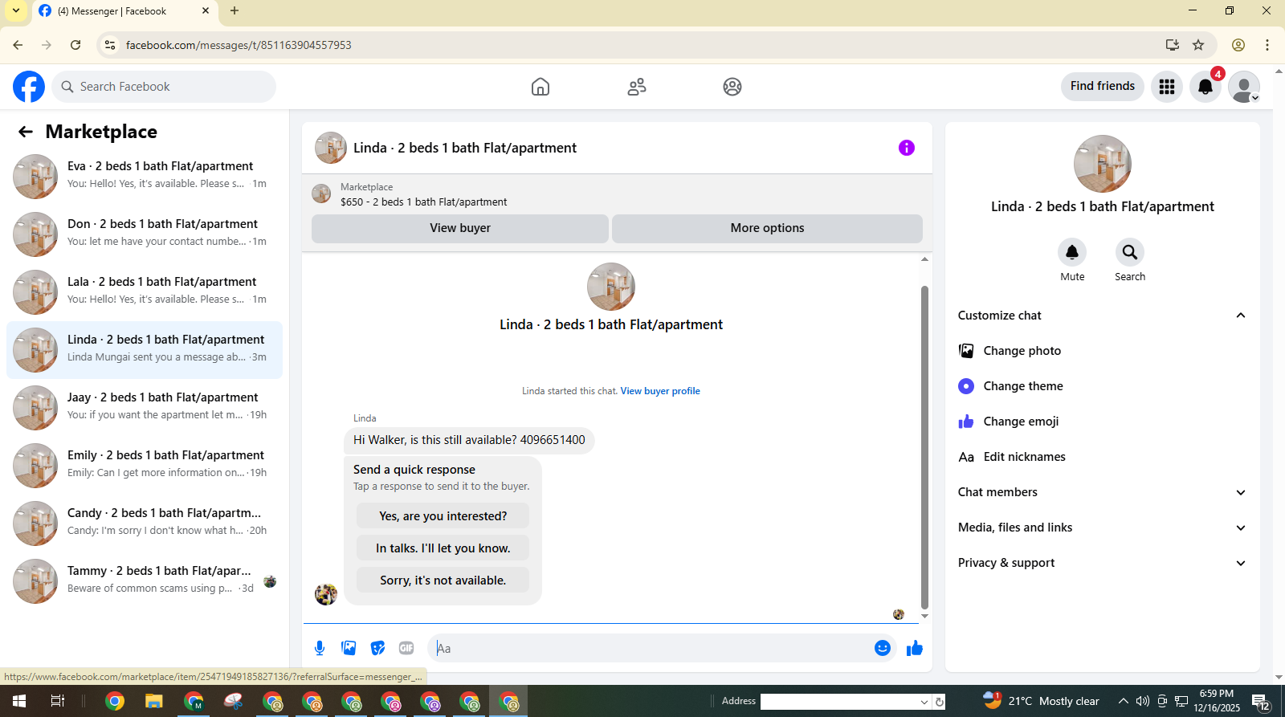Open the Friends icon in top navigation
This screenshot has height=717, width=1285.
[637, 87]
